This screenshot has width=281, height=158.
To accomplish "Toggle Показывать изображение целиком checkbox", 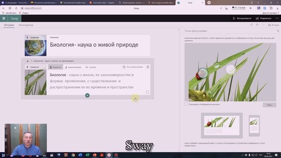I will 186,104.
